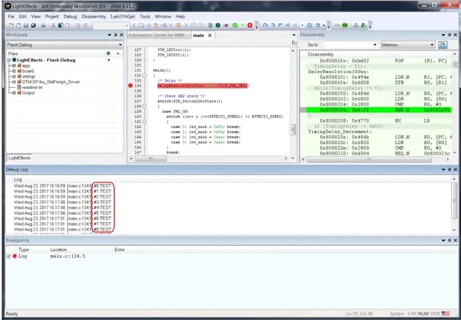The height and width of the screenshot is (320, 461).
Task: Click the Cut scissors toolbar icon
Action: click(53, 25)
